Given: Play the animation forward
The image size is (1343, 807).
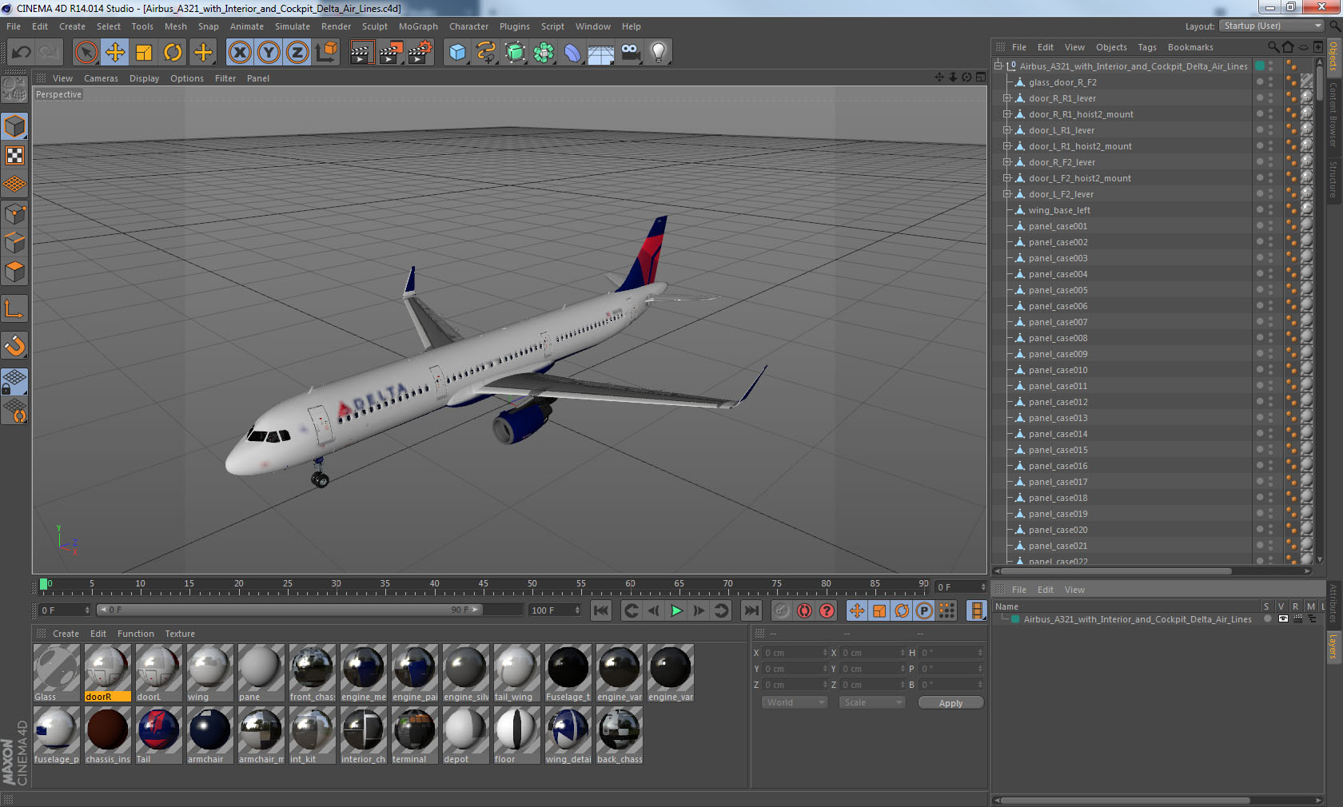Looking at the screenshot, I should [676, 610].
